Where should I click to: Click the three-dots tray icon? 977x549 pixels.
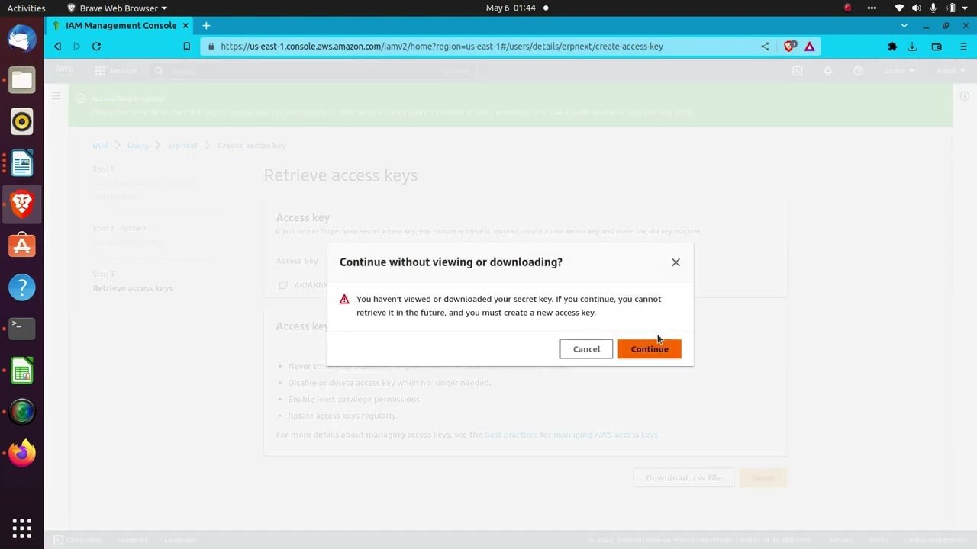[x=872, y=8]
